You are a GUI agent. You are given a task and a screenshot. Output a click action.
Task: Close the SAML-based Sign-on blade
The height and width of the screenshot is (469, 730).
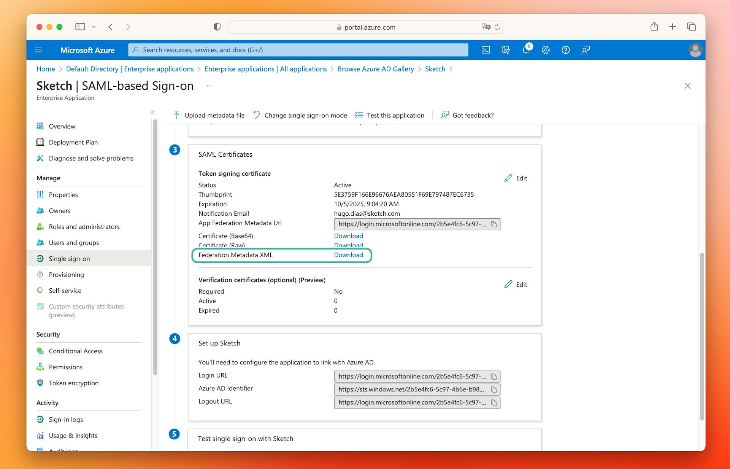pyautogui.click(x=687, y=86)
